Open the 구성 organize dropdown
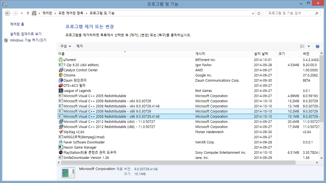The width and height of the screenshot is (326, 183). [65, 46]
